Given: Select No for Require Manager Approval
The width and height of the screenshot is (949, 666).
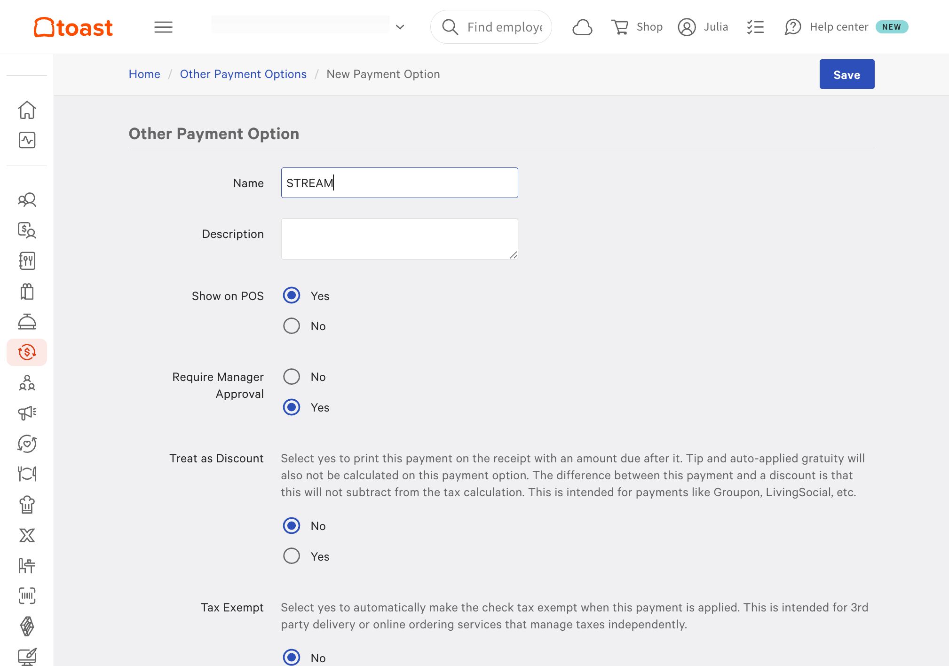Looking at the screenshot, I should click(292, 376).
